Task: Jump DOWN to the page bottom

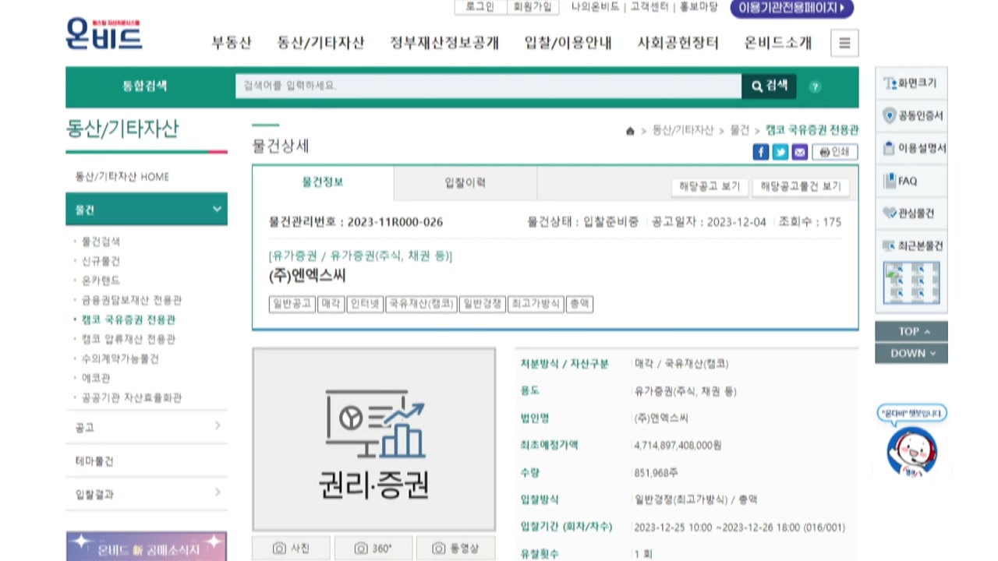Action: (x=911, y=353)
